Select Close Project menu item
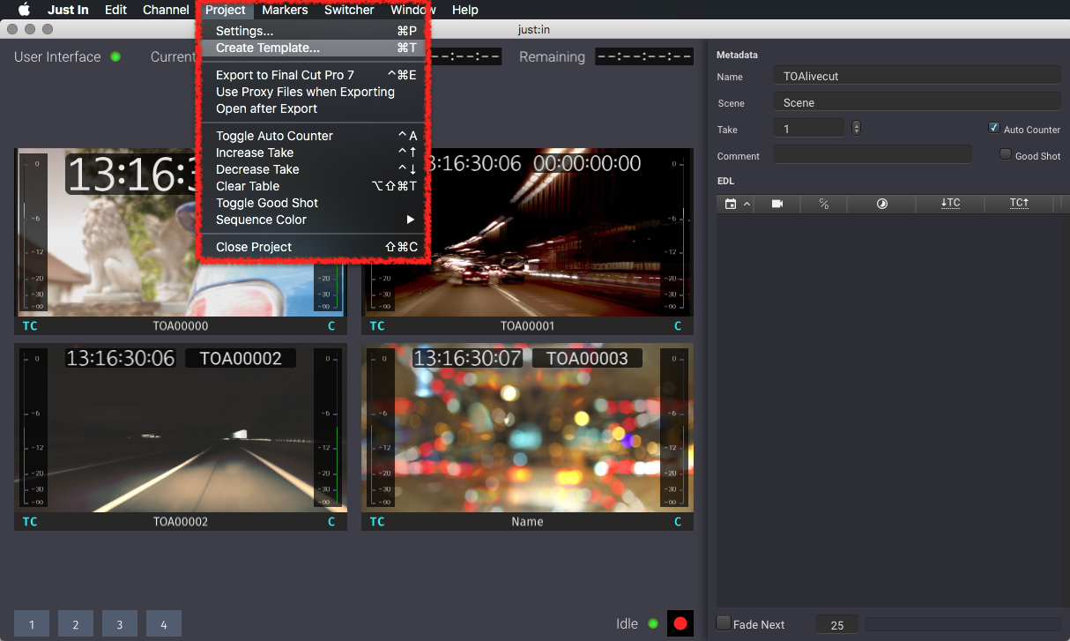 [314, 247]
